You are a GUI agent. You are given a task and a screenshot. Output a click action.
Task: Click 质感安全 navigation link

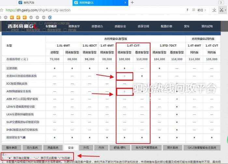(120, 26)
